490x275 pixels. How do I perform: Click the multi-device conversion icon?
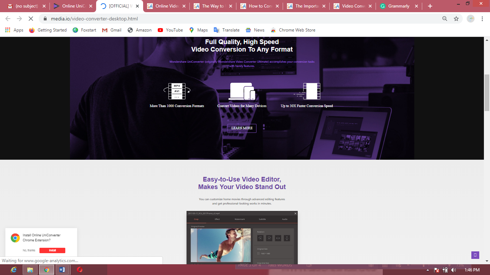point(242,91)
